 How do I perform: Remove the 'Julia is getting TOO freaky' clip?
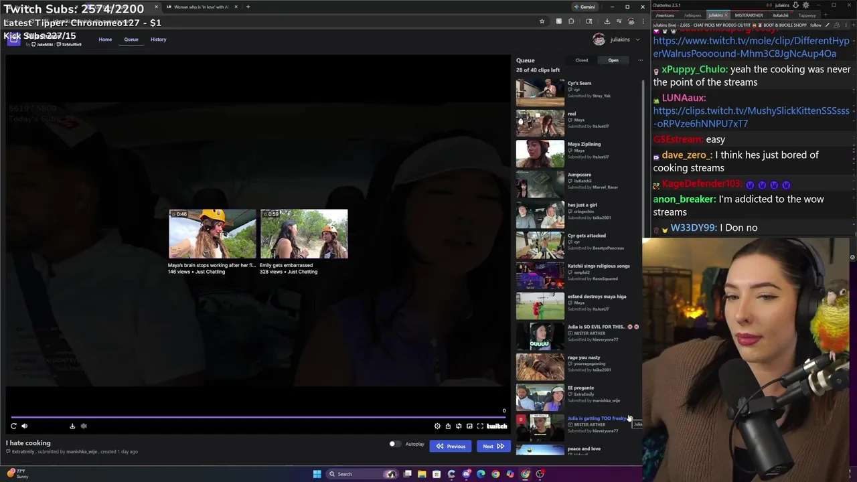tap(521, 419)
